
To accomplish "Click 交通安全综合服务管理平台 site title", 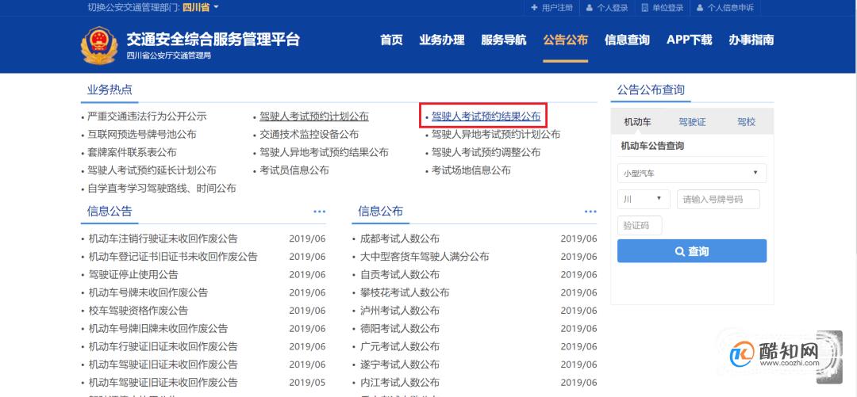I will click(213, 40).
